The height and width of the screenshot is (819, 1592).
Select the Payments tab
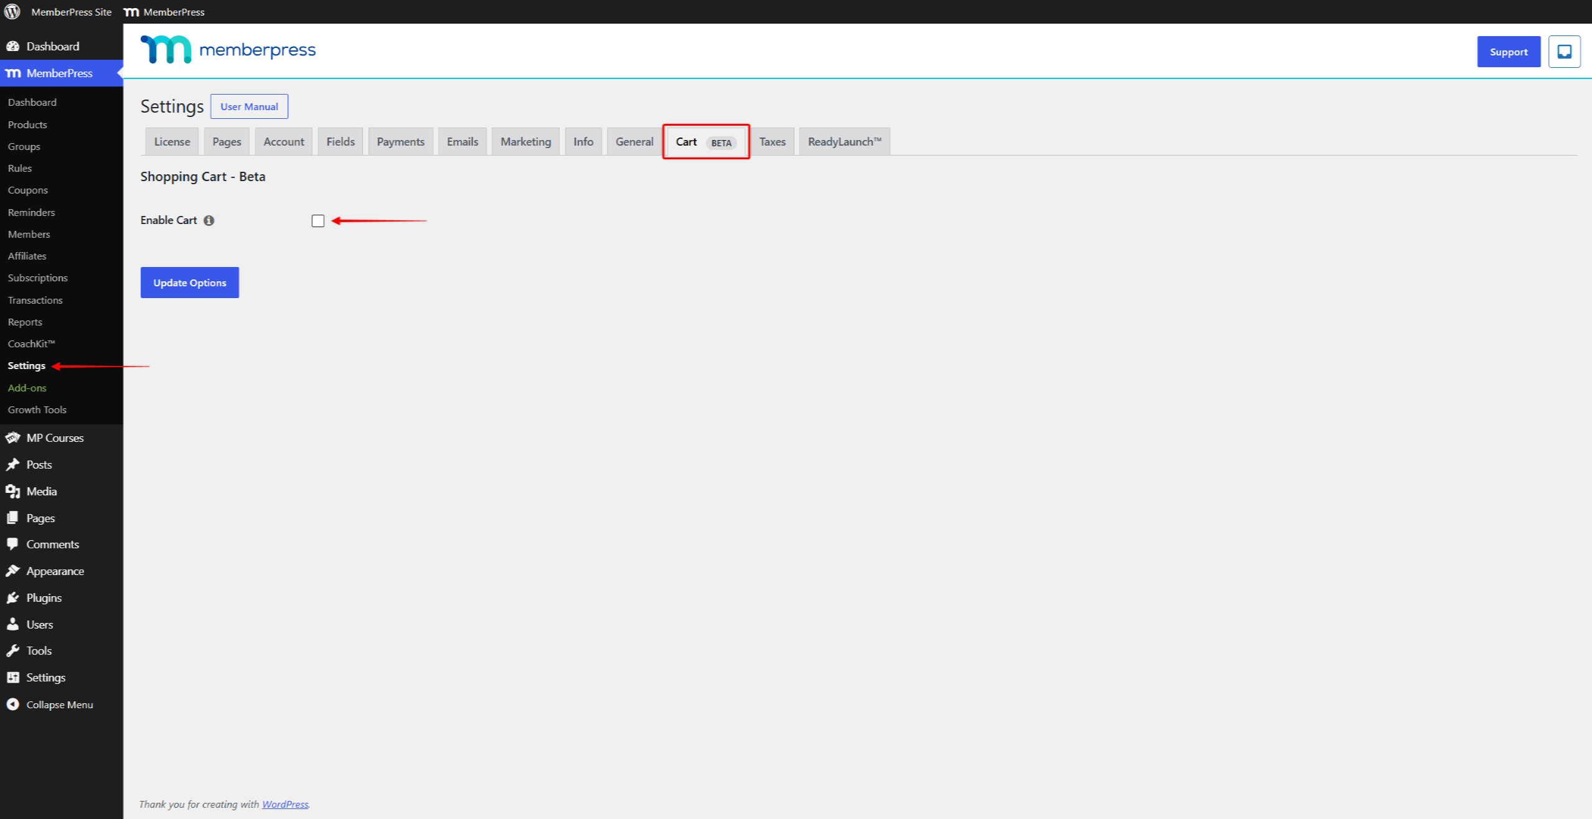pyautogui.click(x=400, y=142)
